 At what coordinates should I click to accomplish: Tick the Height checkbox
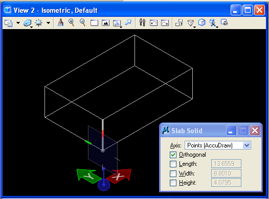point(173,183)
